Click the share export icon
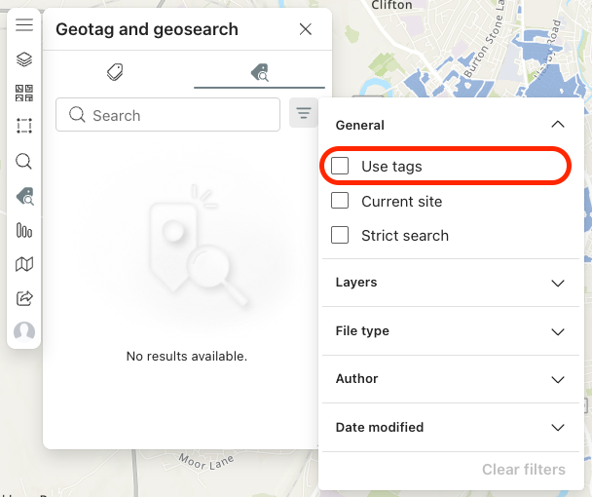This screenshot has width=592, height=497. tap(24, 298)
